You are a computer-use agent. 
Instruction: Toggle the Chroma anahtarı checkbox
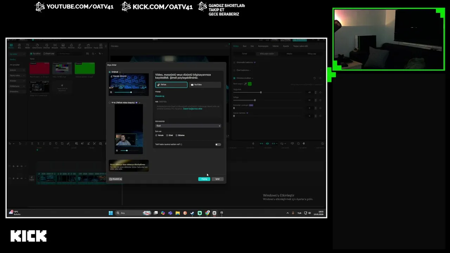[x=234, y=78]
